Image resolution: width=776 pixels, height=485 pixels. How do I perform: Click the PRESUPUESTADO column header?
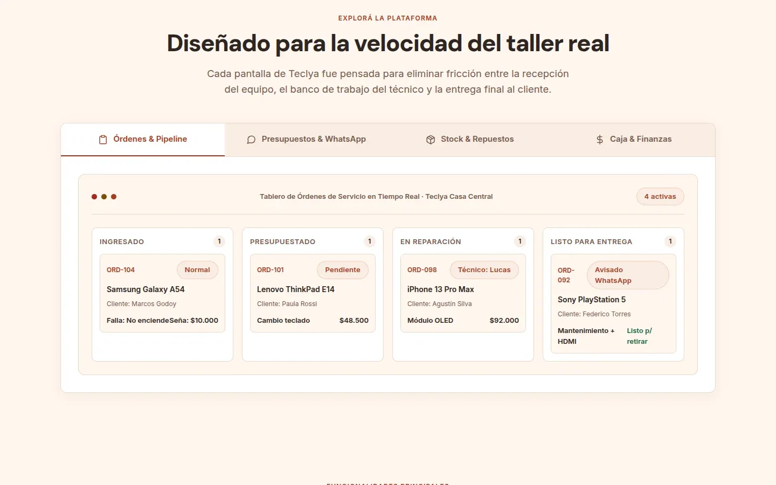pos(283,242)
